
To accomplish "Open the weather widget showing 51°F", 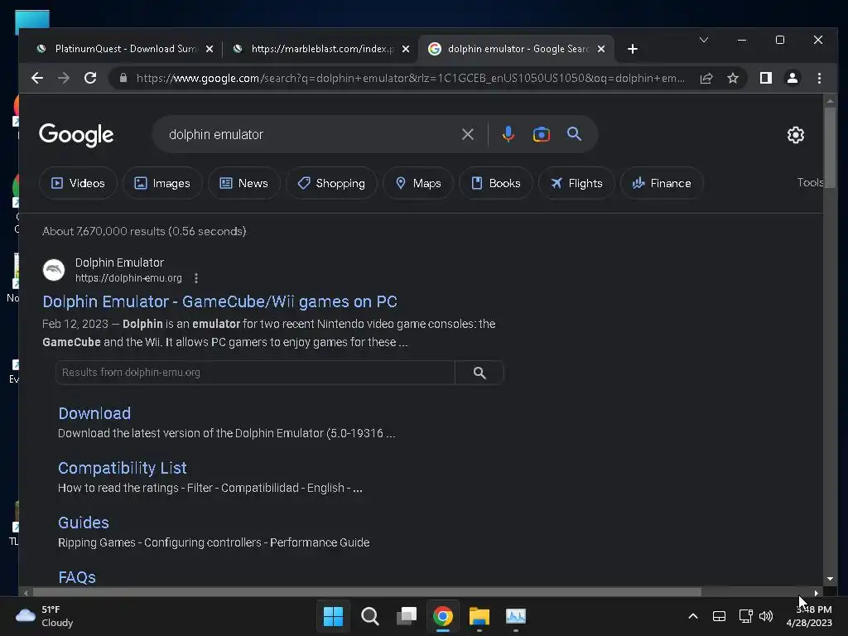I will click(45, 616).
